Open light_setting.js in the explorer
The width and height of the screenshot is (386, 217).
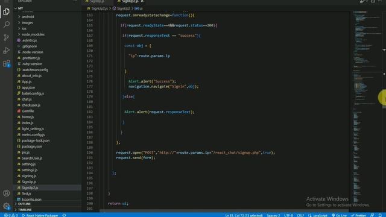pos(33,129)
